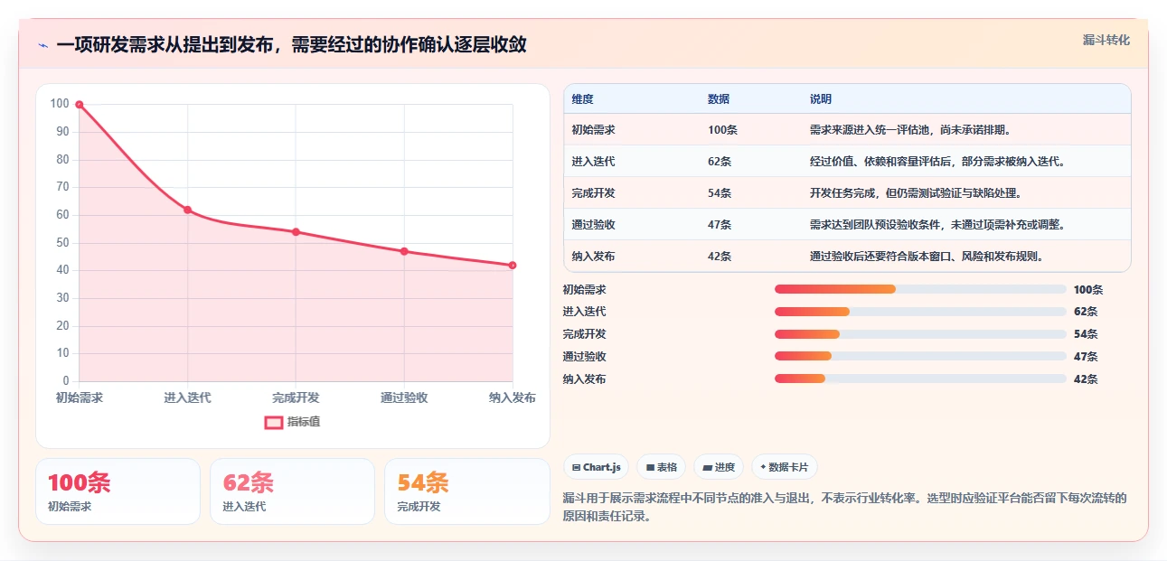Click the 维度 column header
Viewport: 1167px width, 561px height.
pyautogui.click(x=583, y=99)
